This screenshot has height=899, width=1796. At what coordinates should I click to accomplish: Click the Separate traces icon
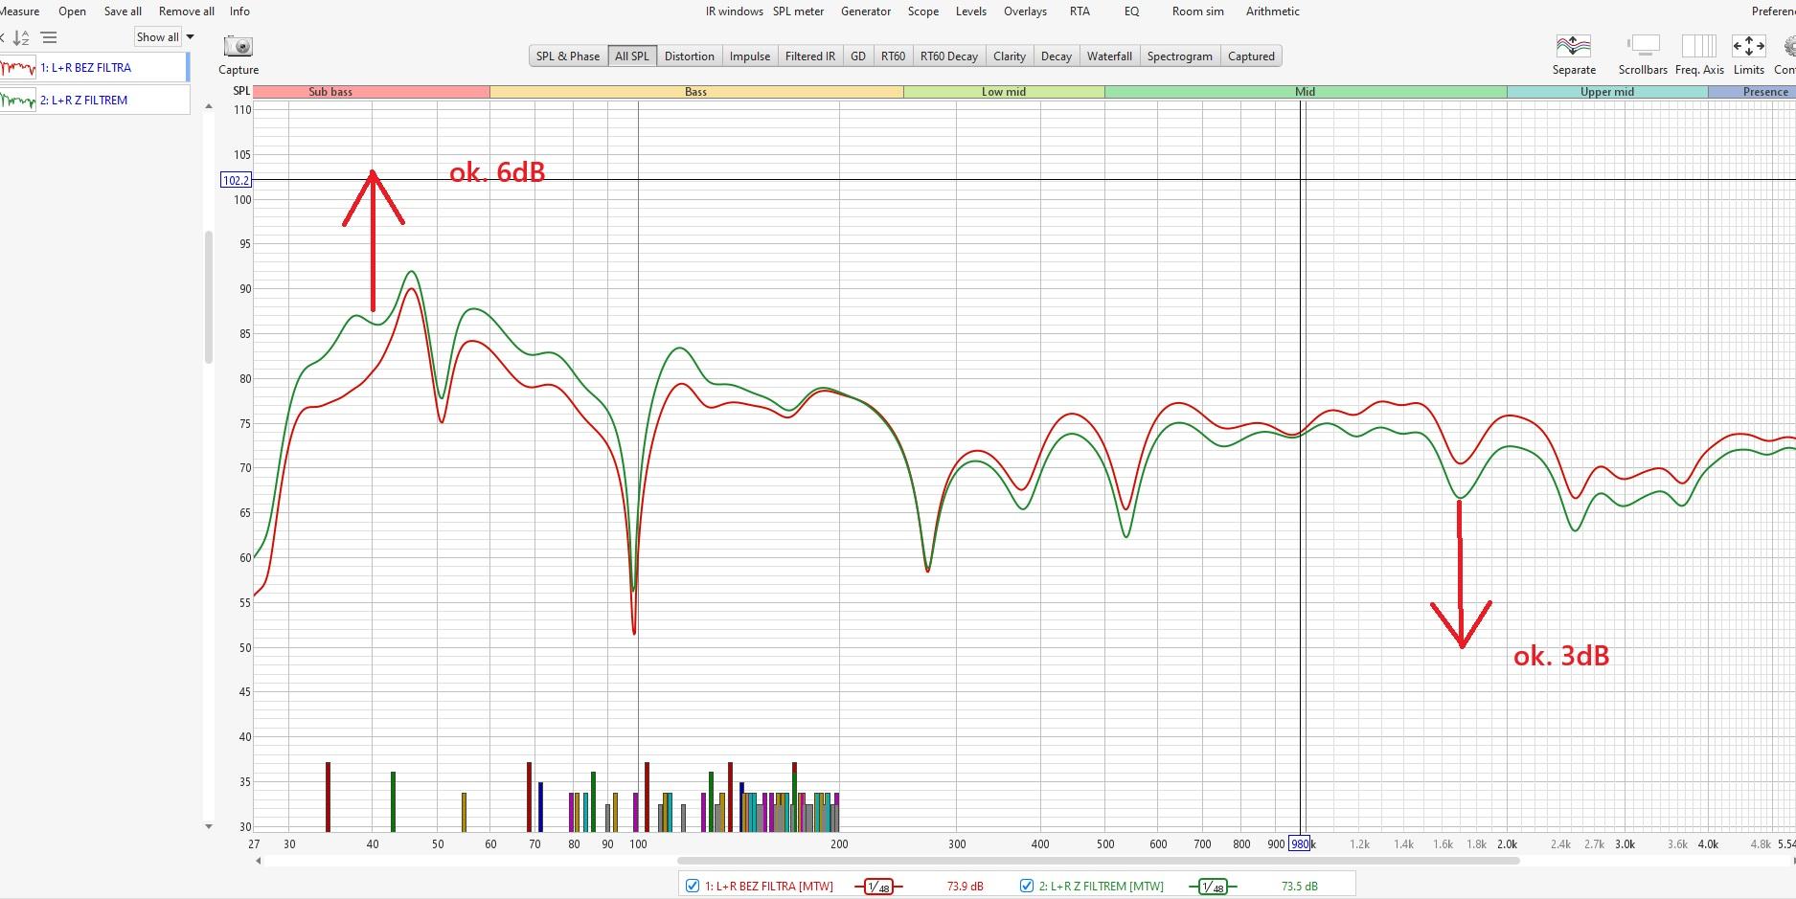click(x=1573, y=46)
